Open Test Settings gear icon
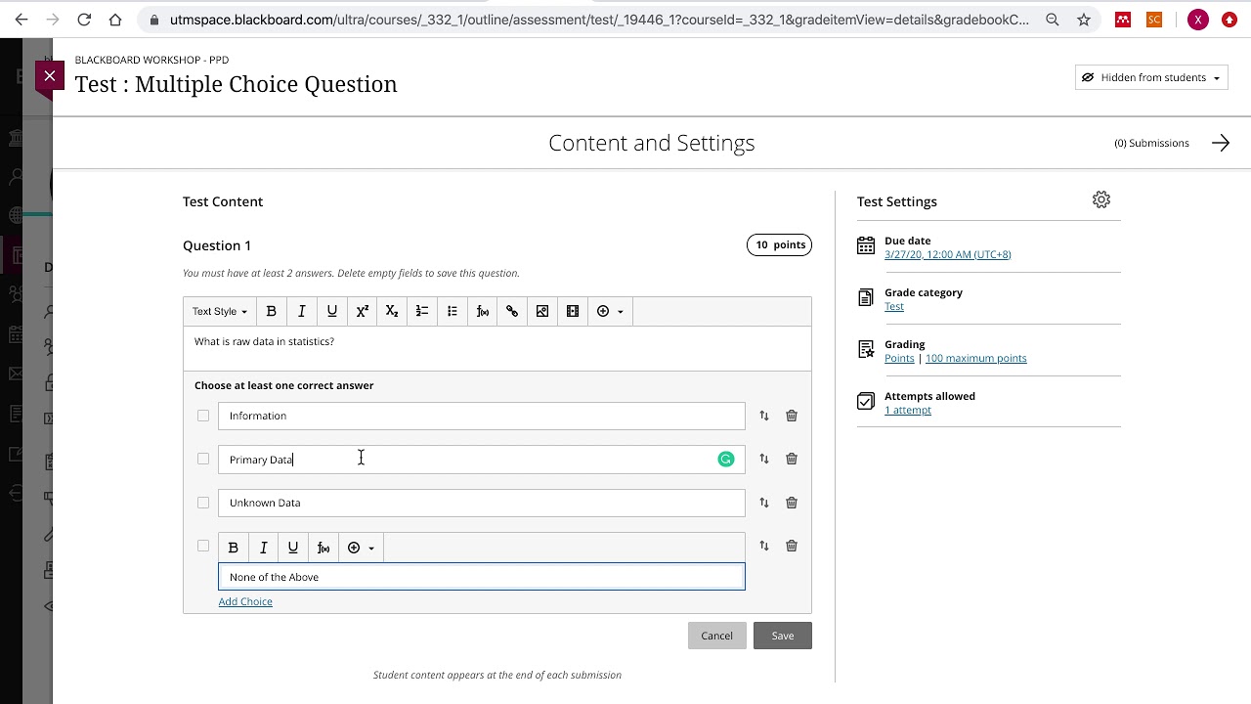1251x704 pixels. (1101, 200)
